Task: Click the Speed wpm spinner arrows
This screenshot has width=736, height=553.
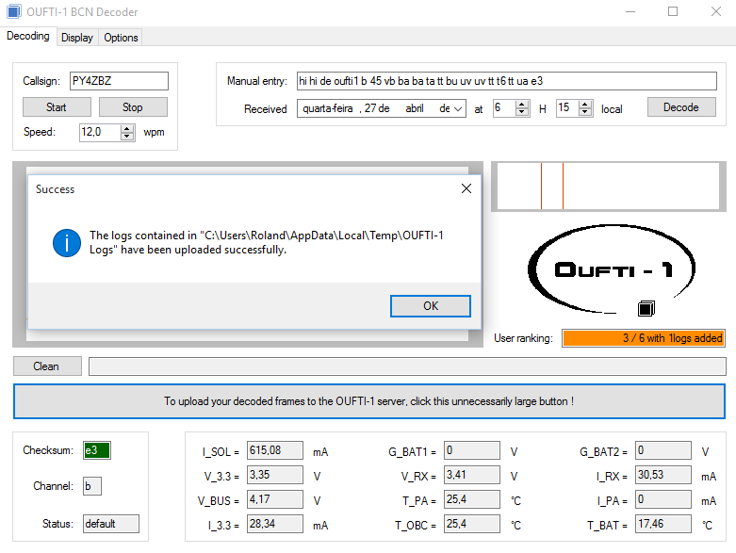Action: (x=127, y=133)
